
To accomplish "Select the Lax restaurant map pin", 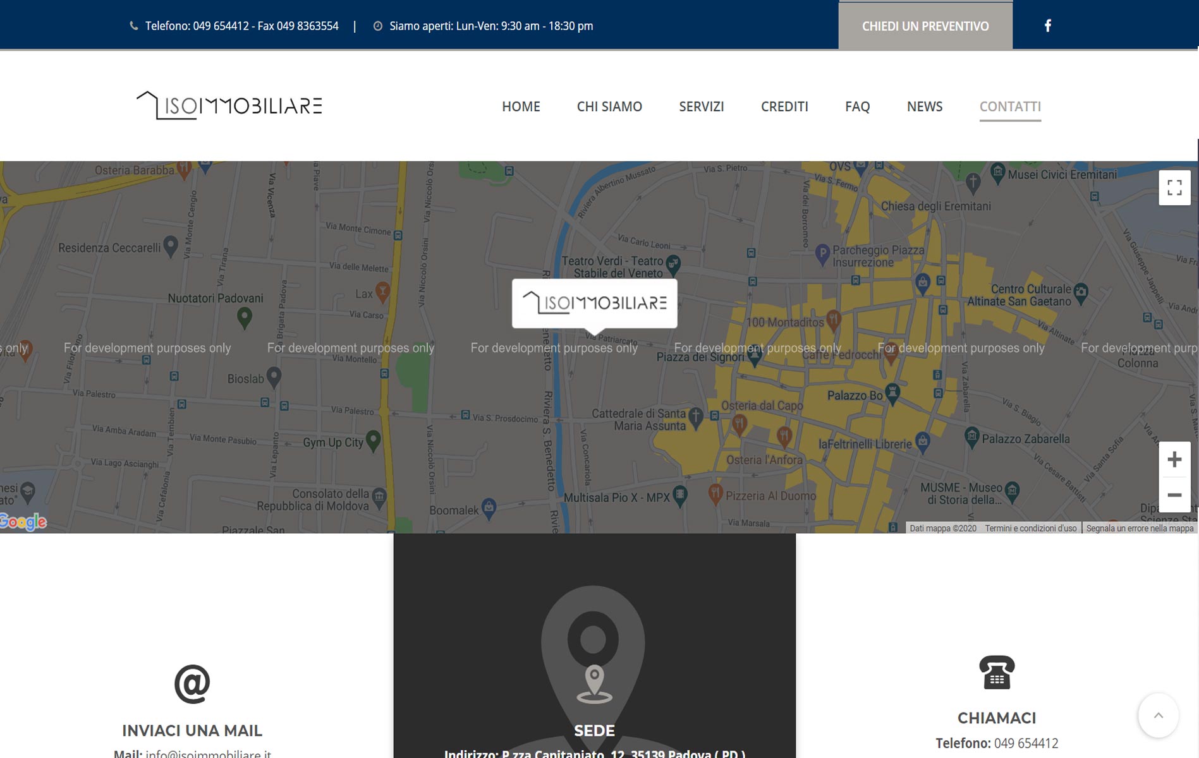I will (x=382, y=291).
